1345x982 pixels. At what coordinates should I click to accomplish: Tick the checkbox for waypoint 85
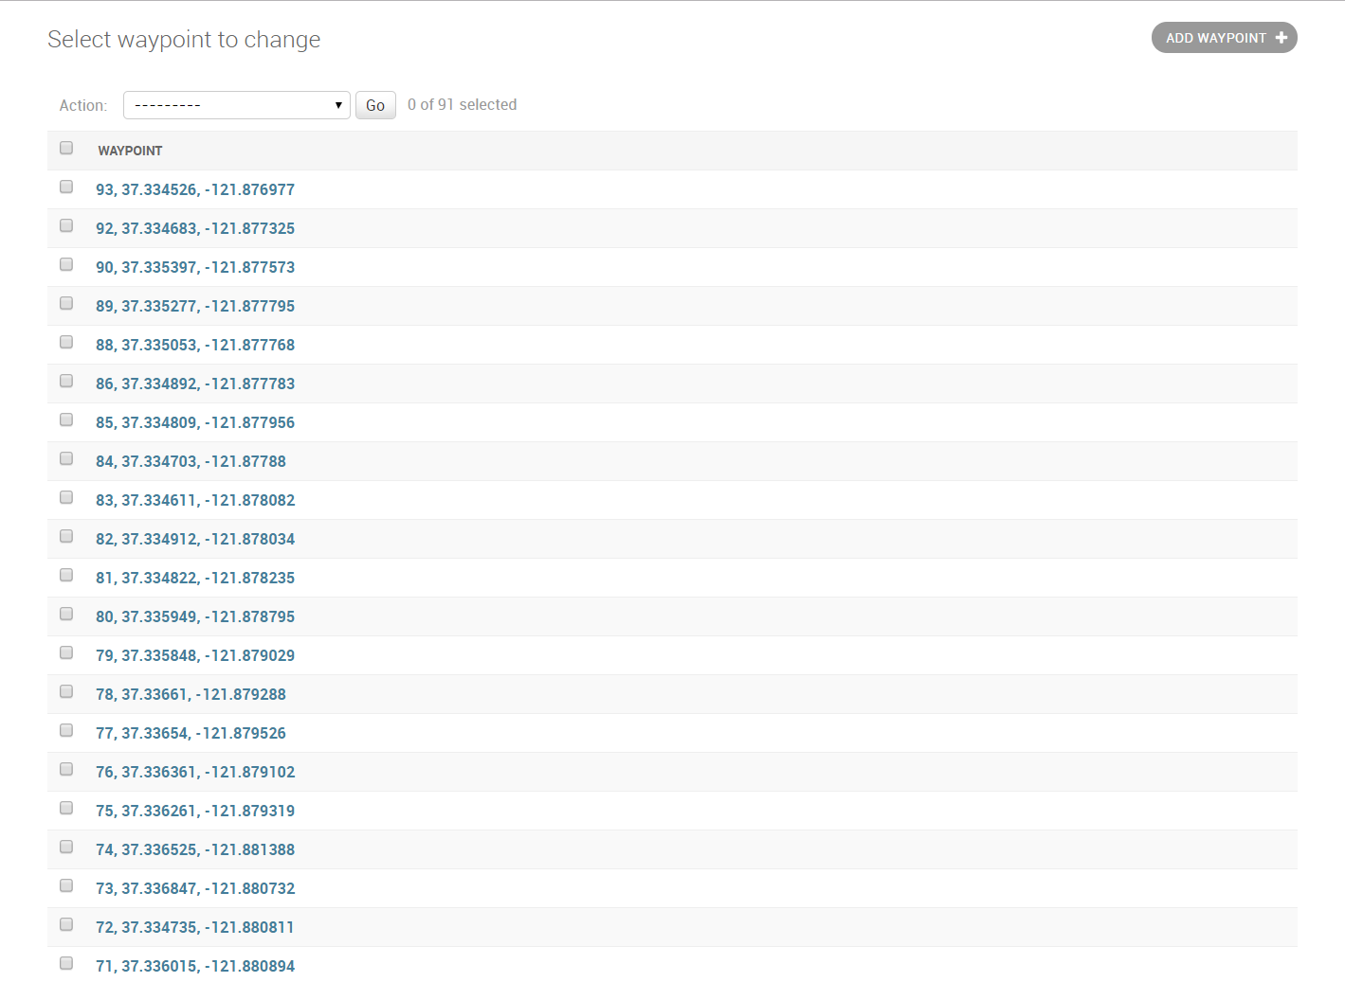pyautogui.click(x=66, y=420)
